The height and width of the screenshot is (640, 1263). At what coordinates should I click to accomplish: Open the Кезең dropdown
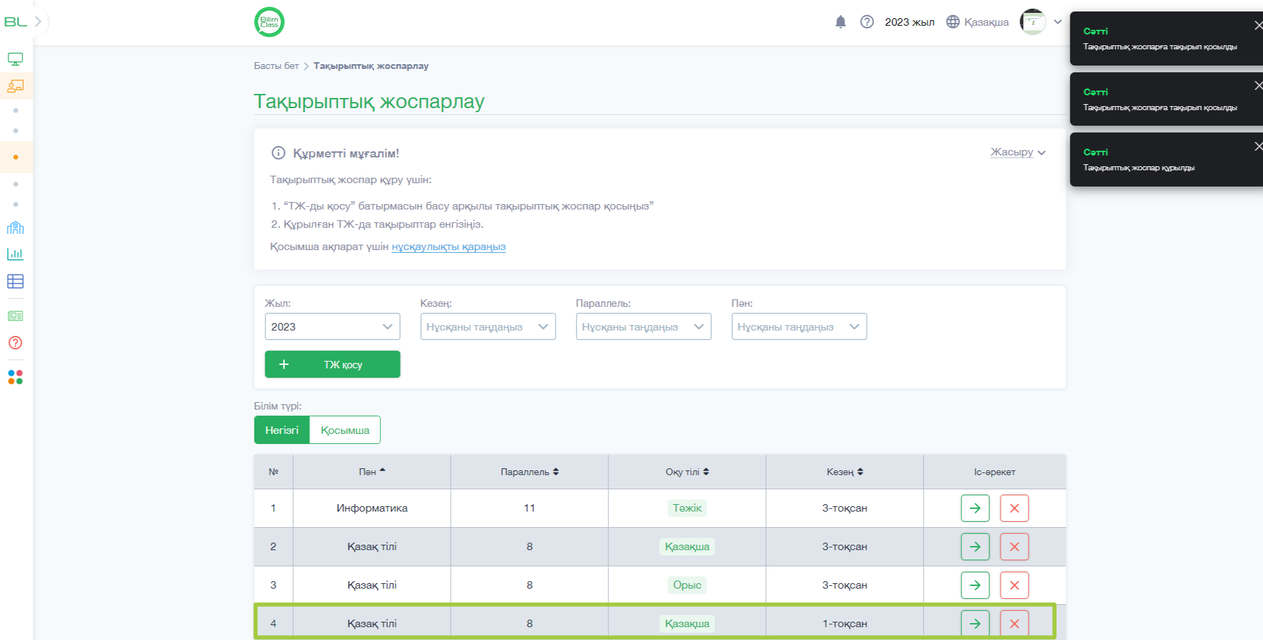pos(488,326)
